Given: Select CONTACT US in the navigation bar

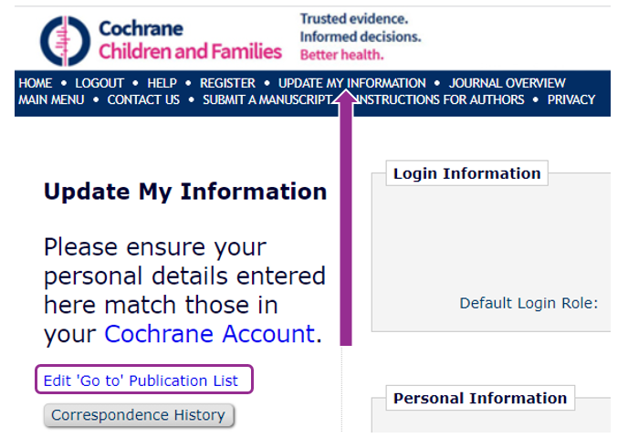Looking at the screenshot, I should coord(143,99).
